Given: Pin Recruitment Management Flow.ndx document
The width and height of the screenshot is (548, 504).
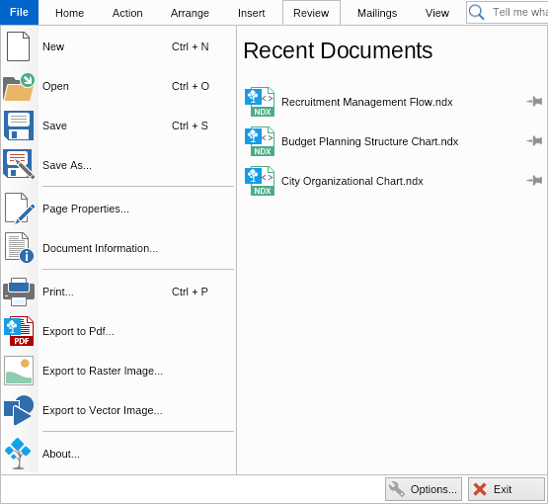Looking at the screenshot, I should coord(534,102).
